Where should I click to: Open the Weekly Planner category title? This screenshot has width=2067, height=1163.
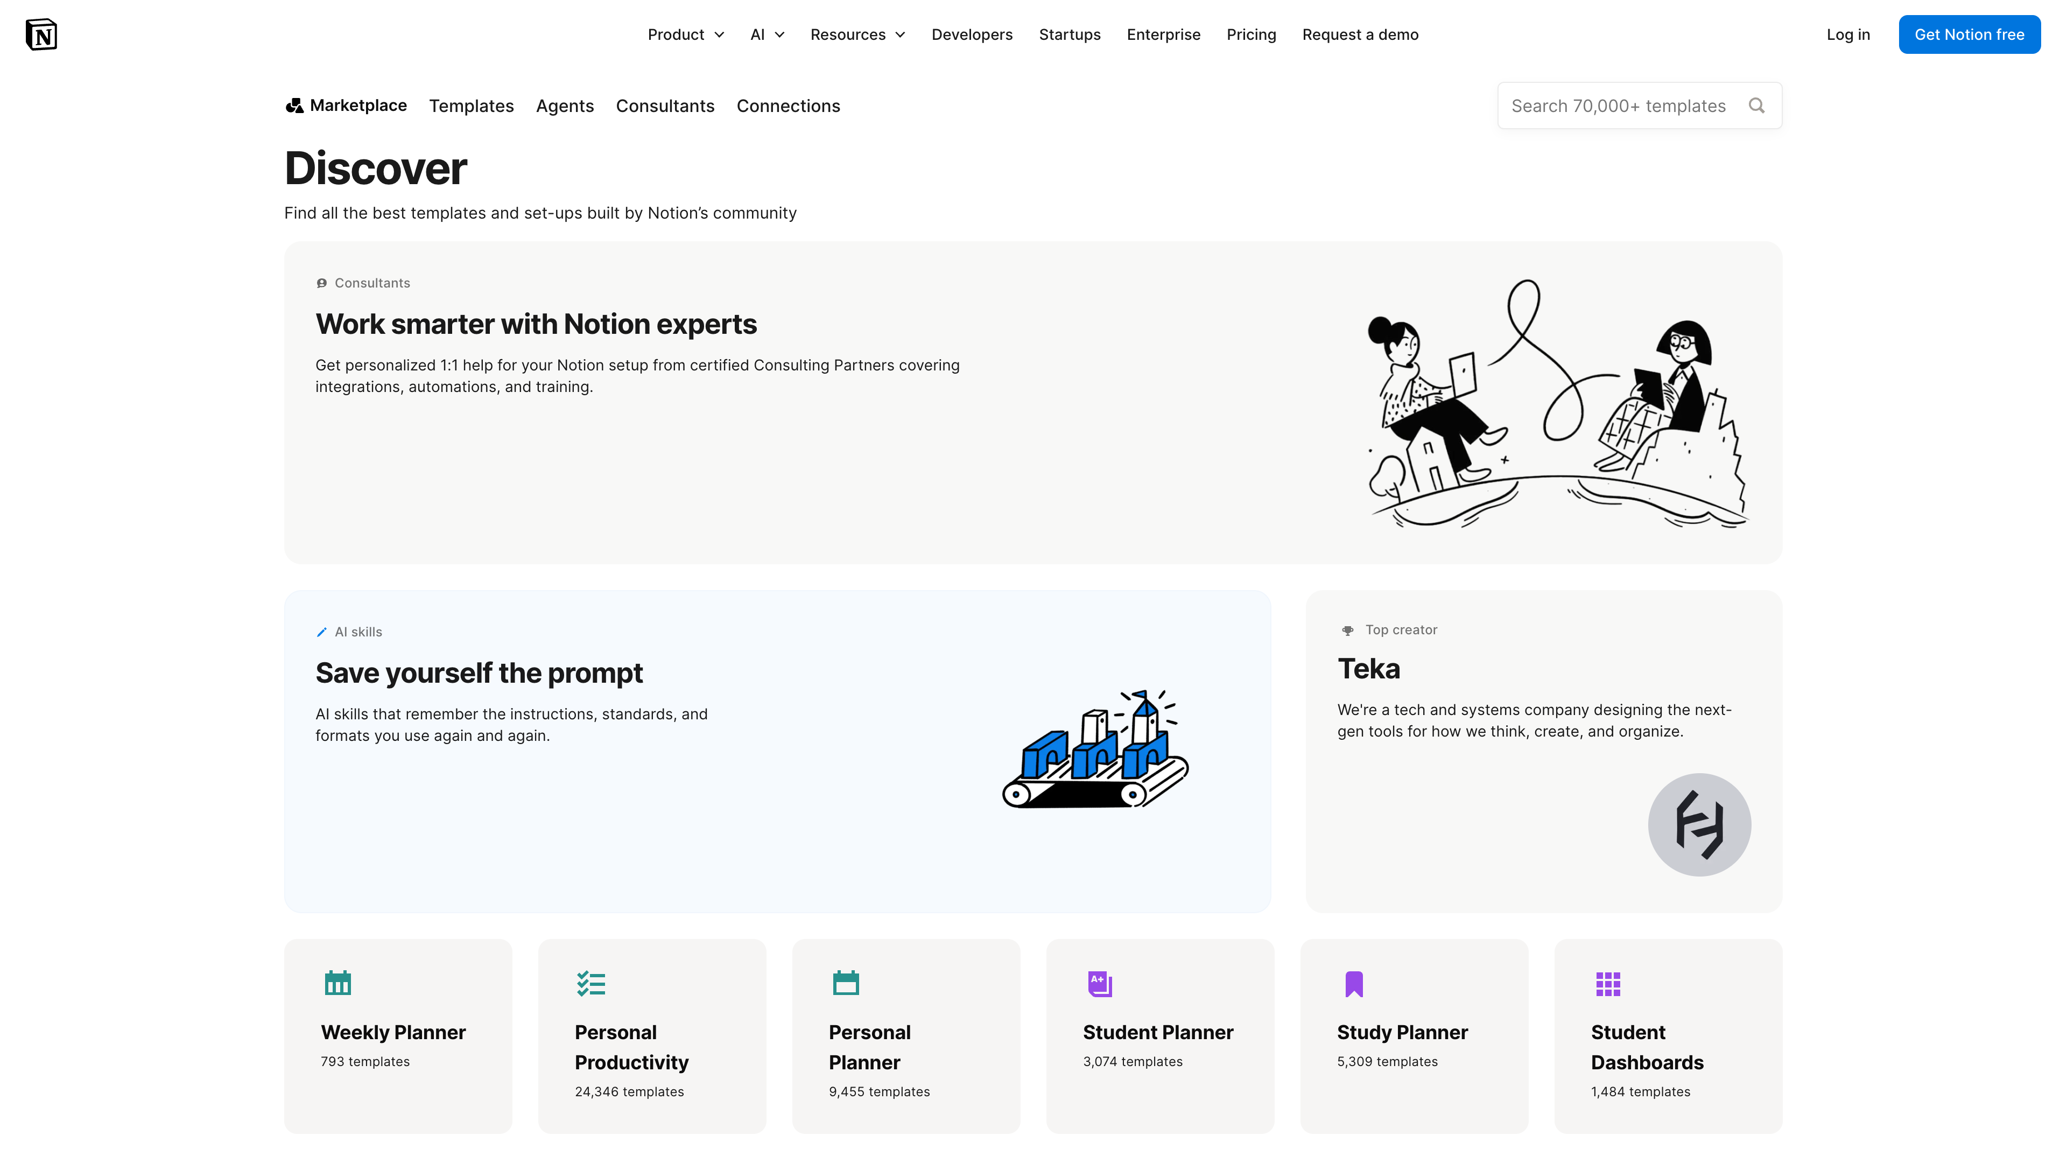393,1032
